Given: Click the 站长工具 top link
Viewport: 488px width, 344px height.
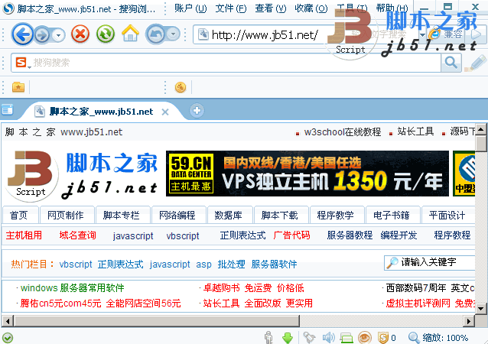Looking at the screenshot, I should tap(415, 131).
